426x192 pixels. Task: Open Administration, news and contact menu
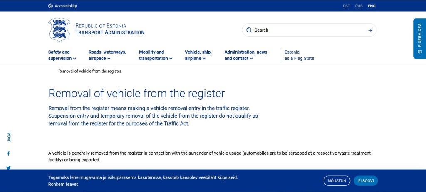click(x=245, y=55)
